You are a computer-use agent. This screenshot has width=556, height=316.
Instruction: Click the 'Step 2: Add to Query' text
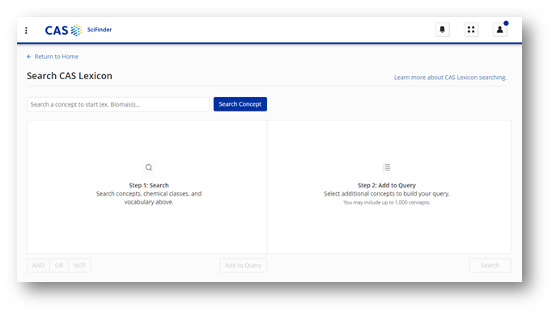pyautogui.click(x=387, y=185)
